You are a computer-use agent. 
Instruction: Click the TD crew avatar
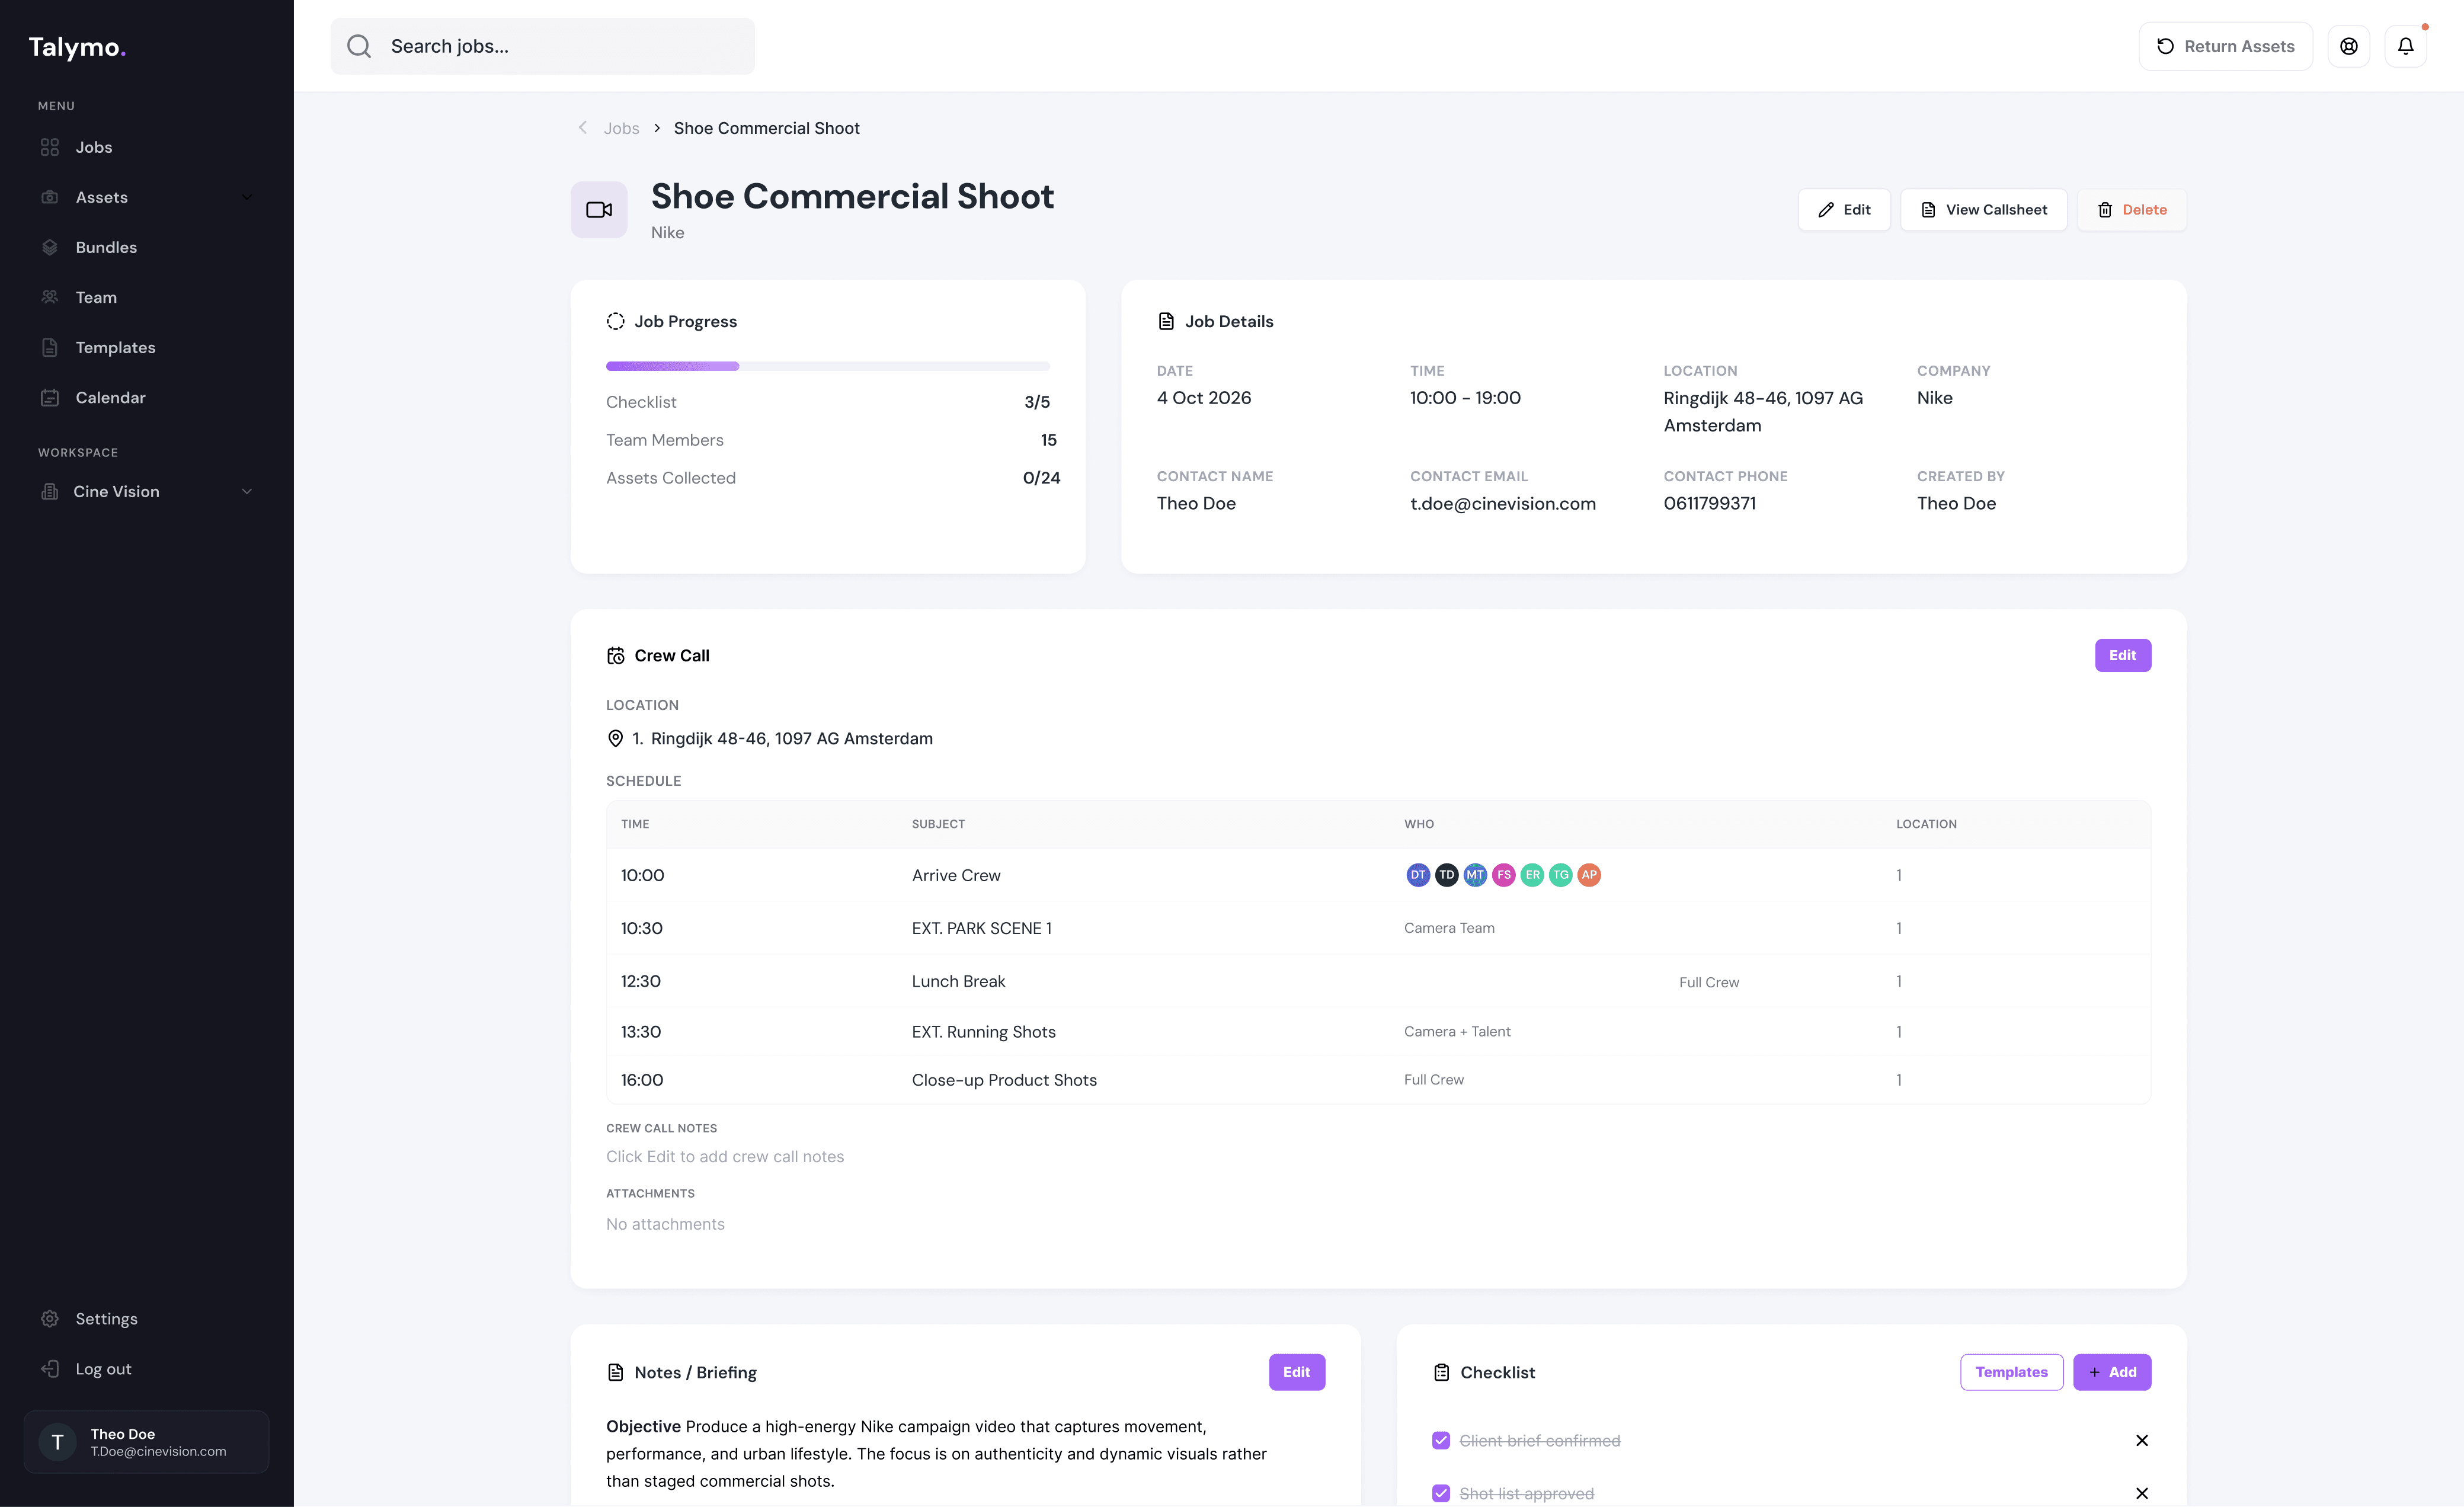click(x=1446, y=875)
